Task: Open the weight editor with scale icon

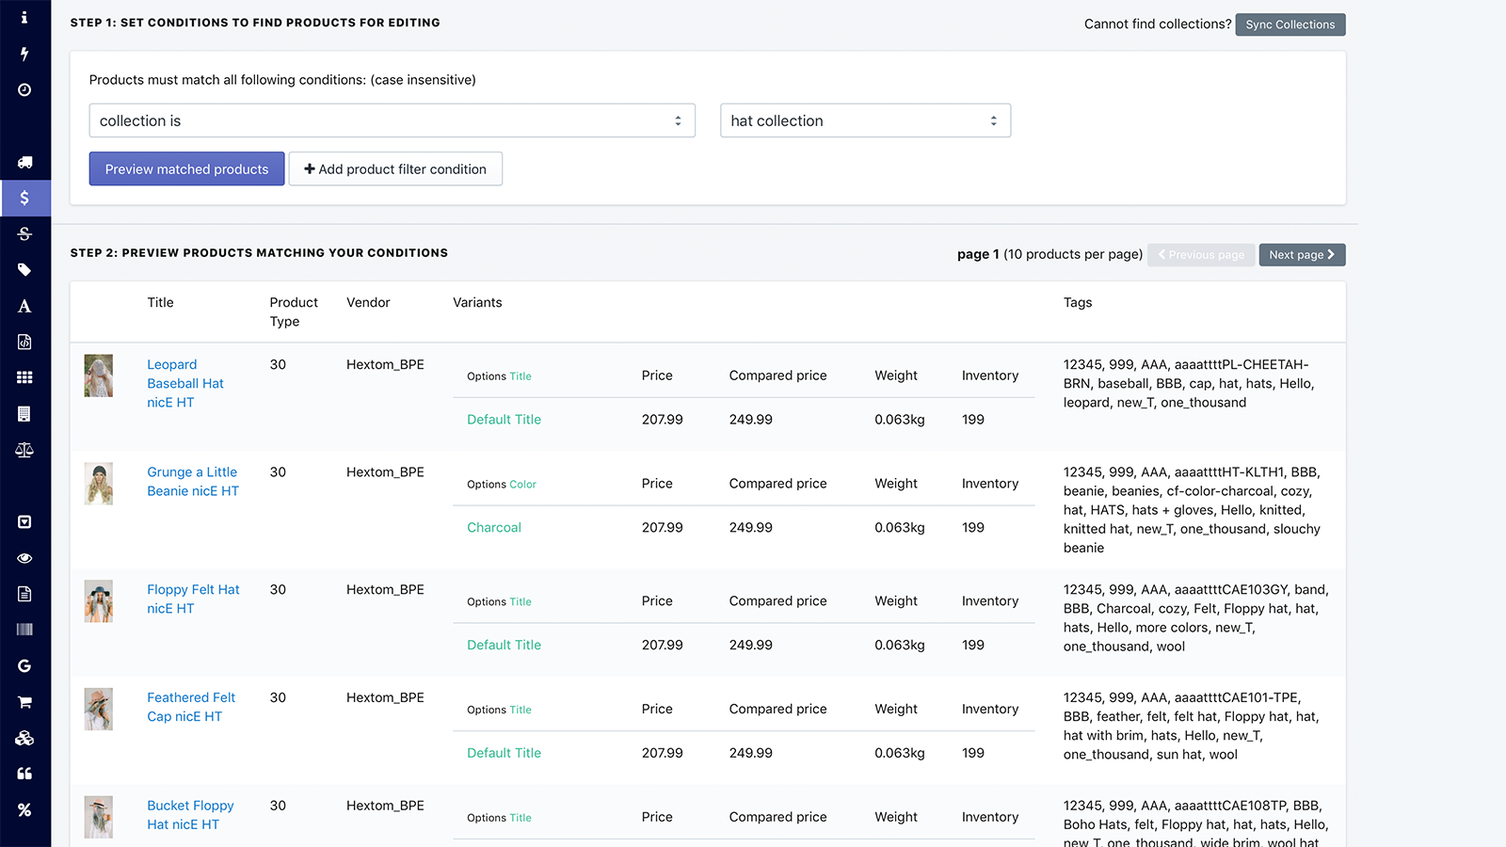Action: click(24, 450)
